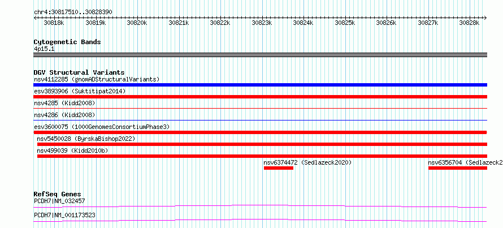Click the DGV Structural Variants track title
The width and height of the screenshot is (503, 228).
coord(79,72)
